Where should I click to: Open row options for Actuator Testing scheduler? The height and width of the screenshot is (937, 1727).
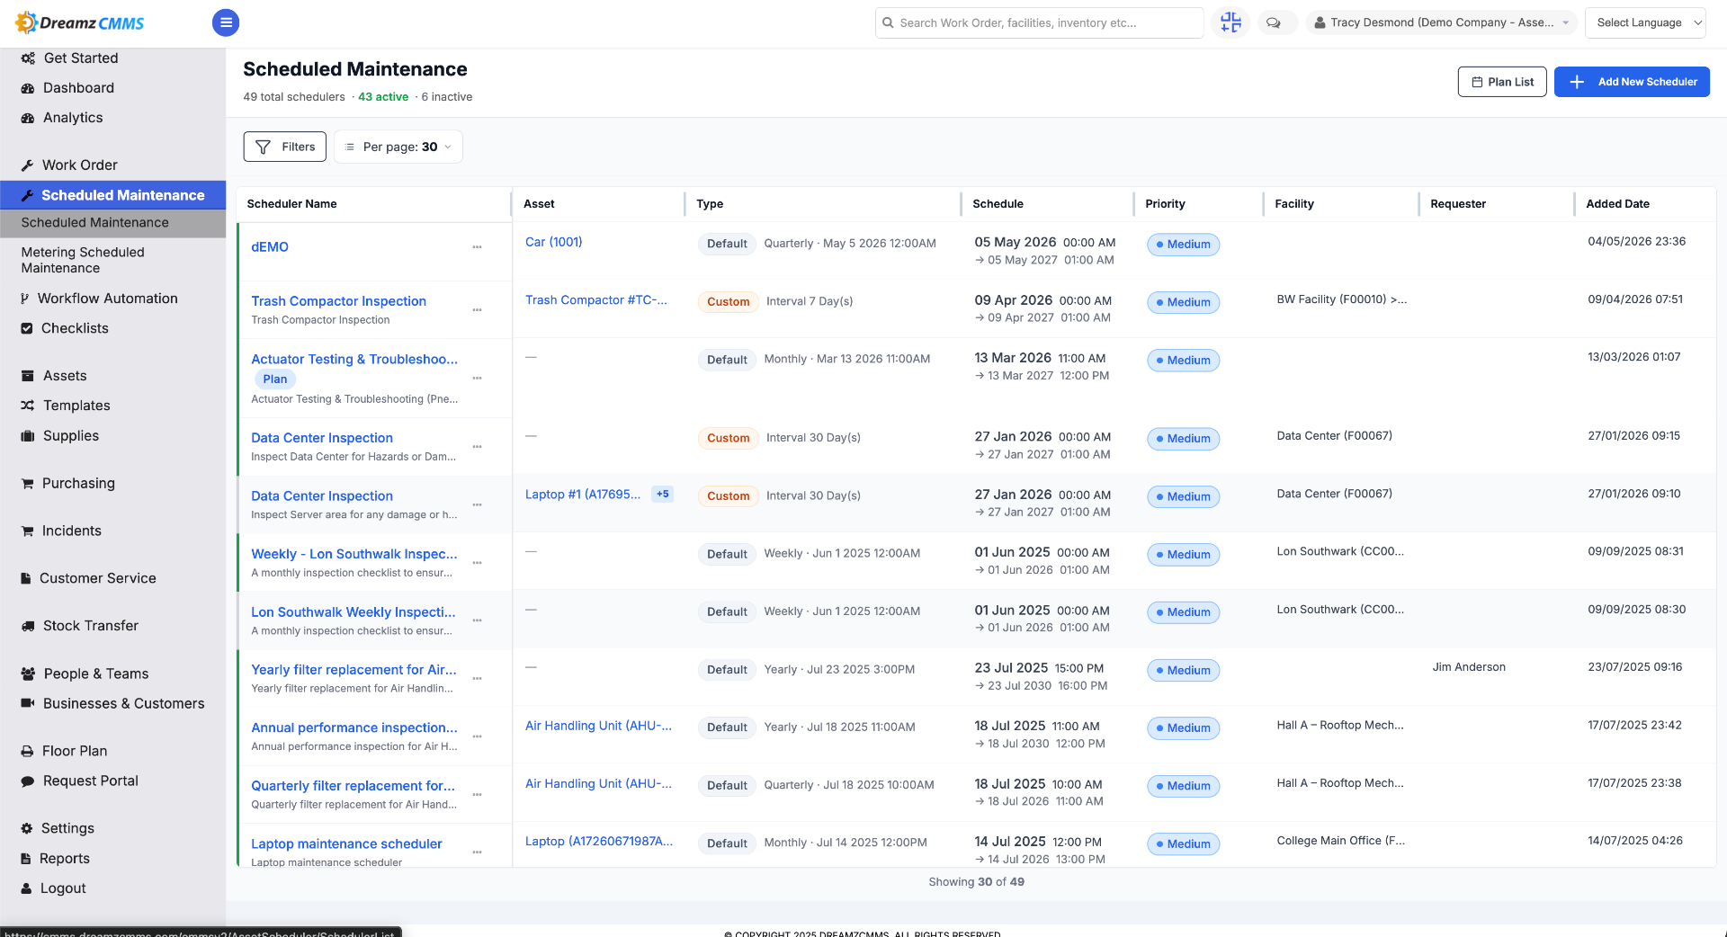coord(477,379)
